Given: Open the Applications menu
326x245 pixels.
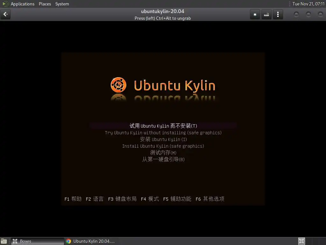Looking at the screenshot, I should click(x=23, y=4).
